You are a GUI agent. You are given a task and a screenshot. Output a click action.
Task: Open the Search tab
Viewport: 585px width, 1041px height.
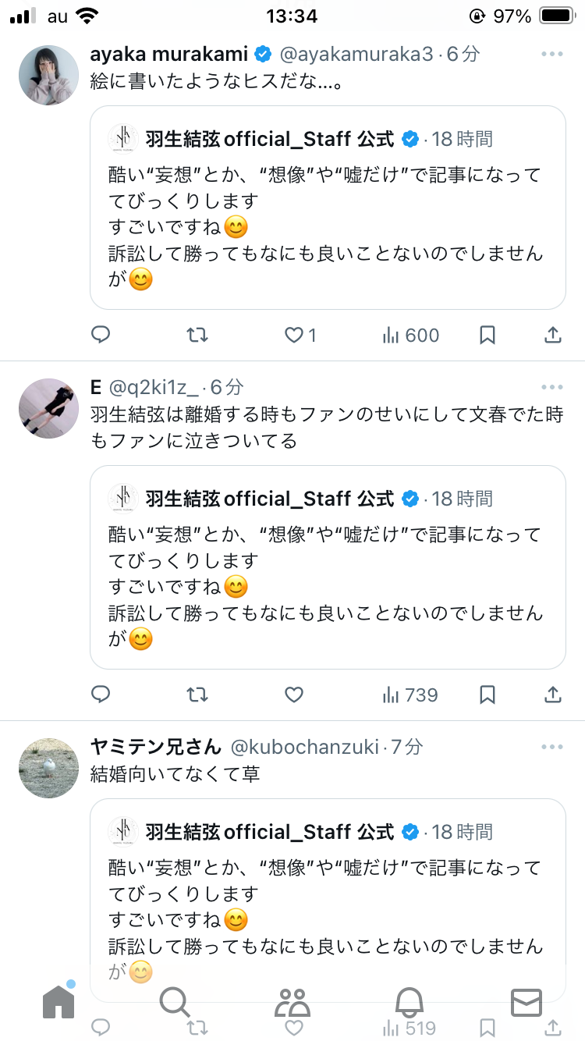(x=175, y=1000)
